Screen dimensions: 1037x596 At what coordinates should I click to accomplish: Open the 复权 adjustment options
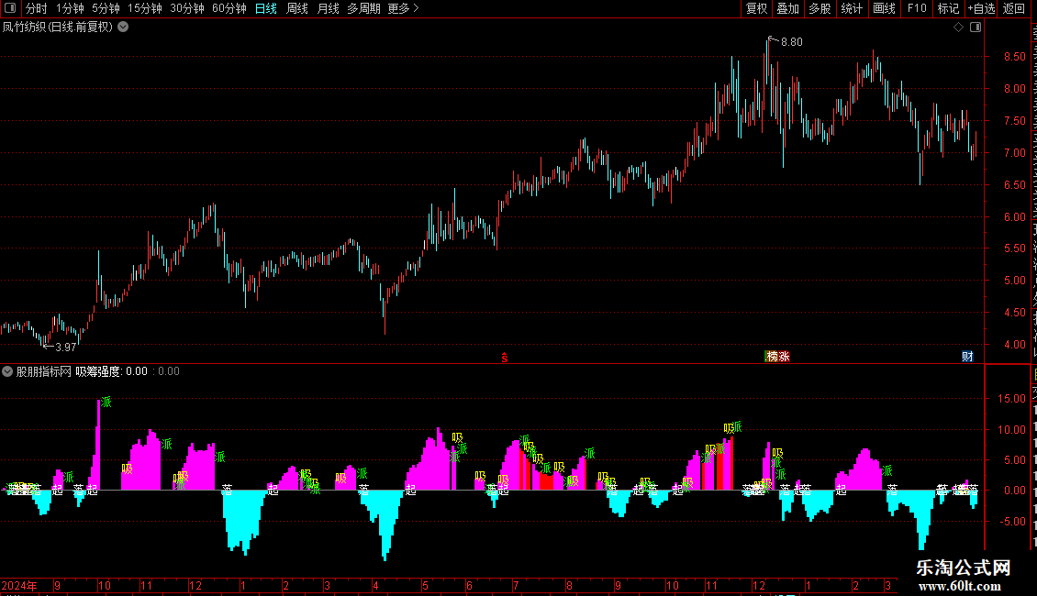pos(756,8)
